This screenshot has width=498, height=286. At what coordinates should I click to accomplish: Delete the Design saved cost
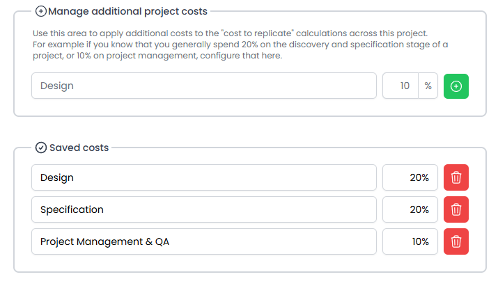click(x=456, y=177)
